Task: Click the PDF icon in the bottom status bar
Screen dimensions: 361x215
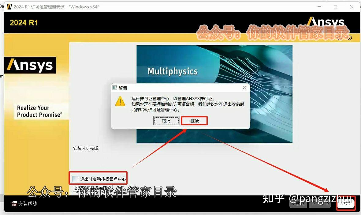Action: [x=14, y=204]
